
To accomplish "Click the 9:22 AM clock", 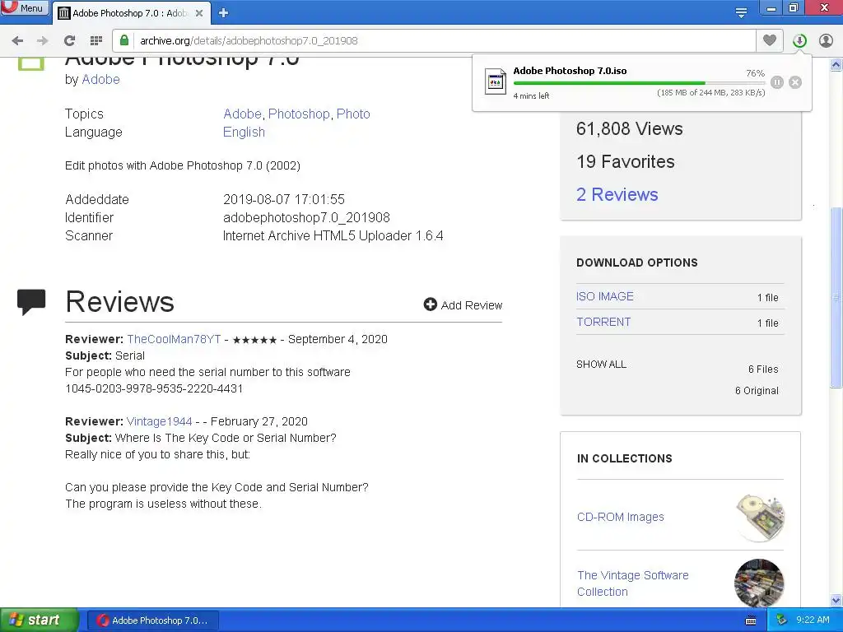I will coord(813,620).
